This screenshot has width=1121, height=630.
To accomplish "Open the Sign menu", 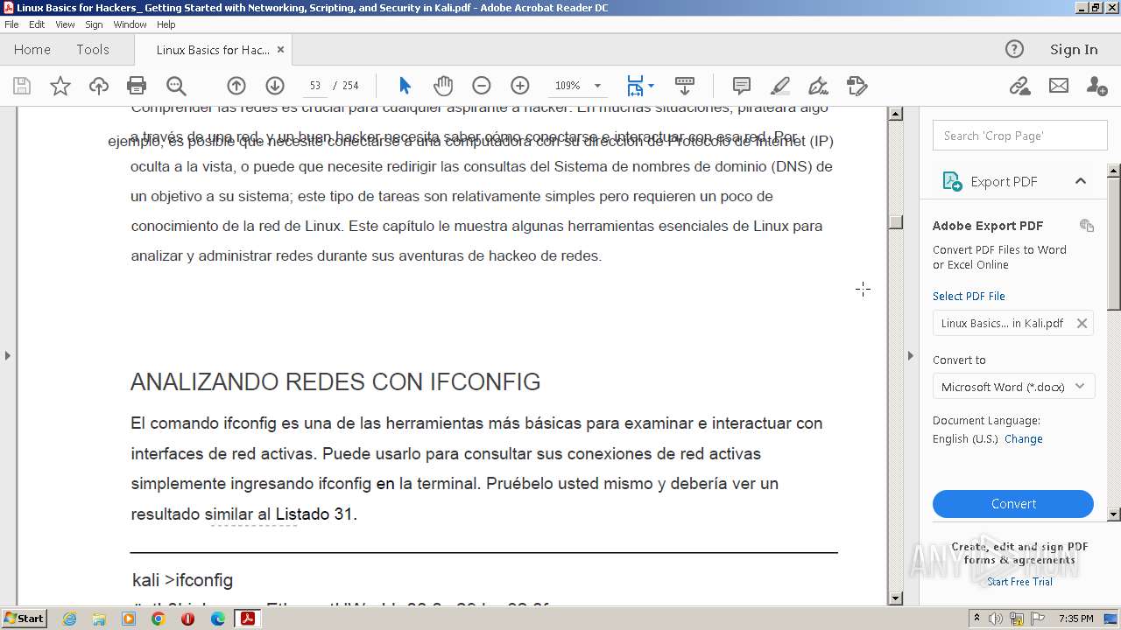I will click(94, 24).
